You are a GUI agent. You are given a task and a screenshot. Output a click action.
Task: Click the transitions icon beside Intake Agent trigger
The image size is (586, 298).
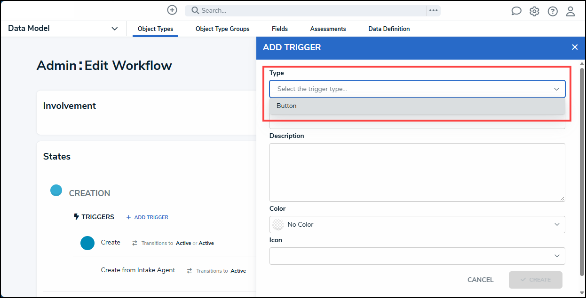(x=190, y=271)
